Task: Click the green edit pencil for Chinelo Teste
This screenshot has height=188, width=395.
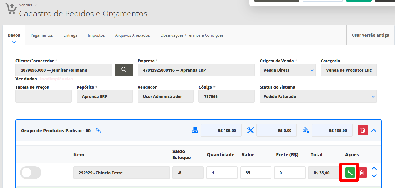Action: tap(350, 173)
